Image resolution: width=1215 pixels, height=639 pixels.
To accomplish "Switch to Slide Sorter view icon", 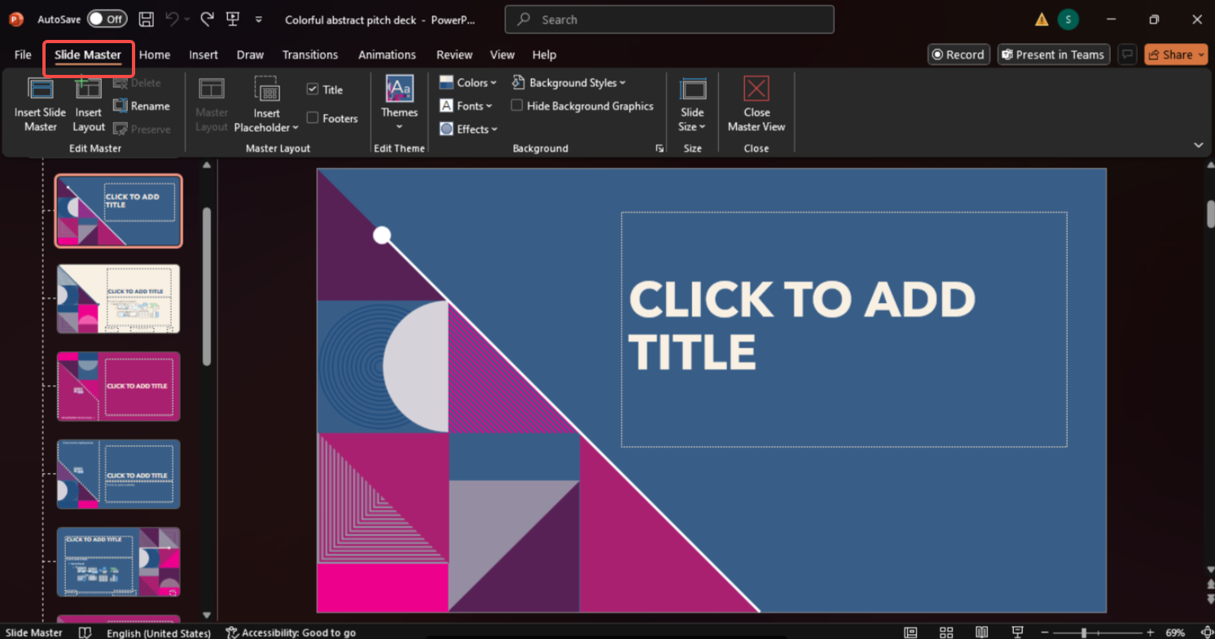I will [946, 632].
